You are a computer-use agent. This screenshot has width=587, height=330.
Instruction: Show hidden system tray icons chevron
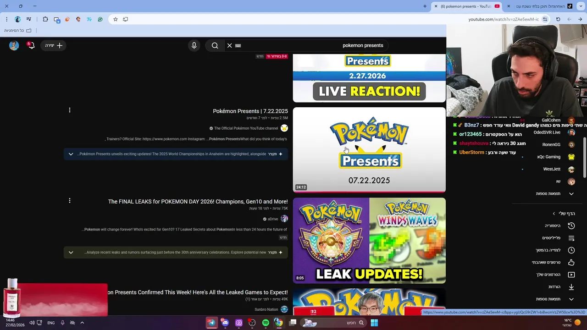[82, 323]
